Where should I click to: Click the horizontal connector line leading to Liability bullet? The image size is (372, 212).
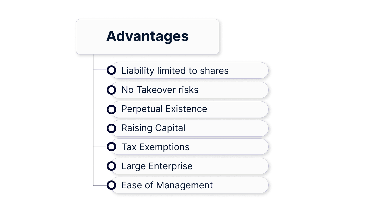(100, 70)
